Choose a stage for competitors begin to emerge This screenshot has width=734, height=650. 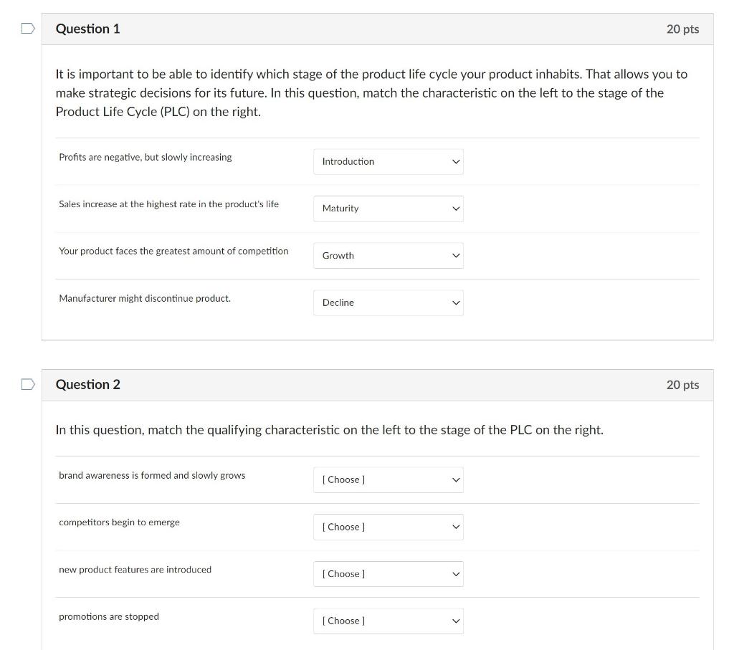[x=388, y=527]
